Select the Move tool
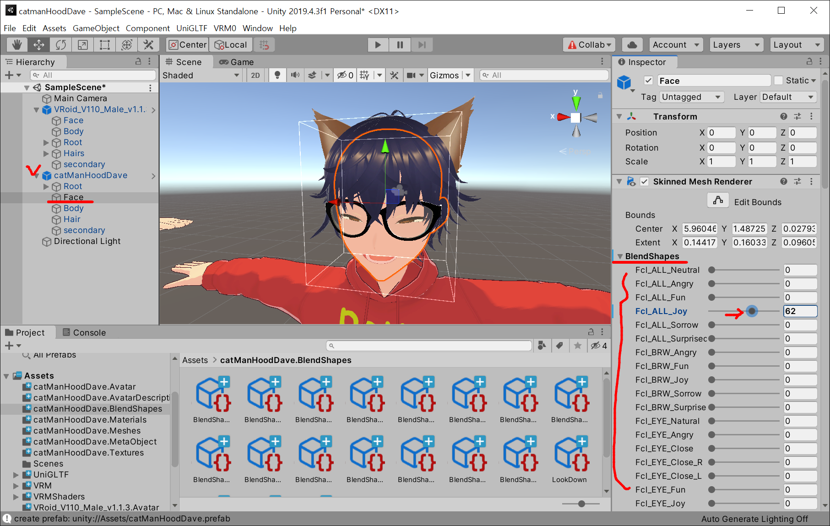The width and height of the screenshot is (830, 526). [39, 45]
